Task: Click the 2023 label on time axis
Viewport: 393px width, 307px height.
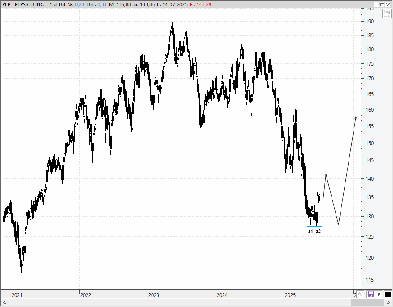Action: [153, 295]
